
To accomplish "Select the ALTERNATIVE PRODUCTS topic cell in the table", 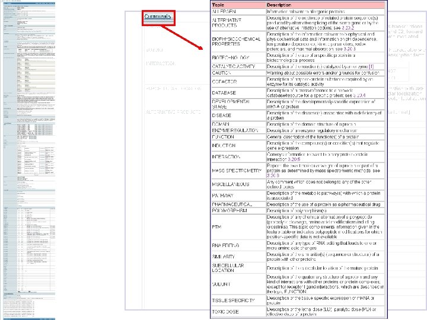I will coord(239,23).
